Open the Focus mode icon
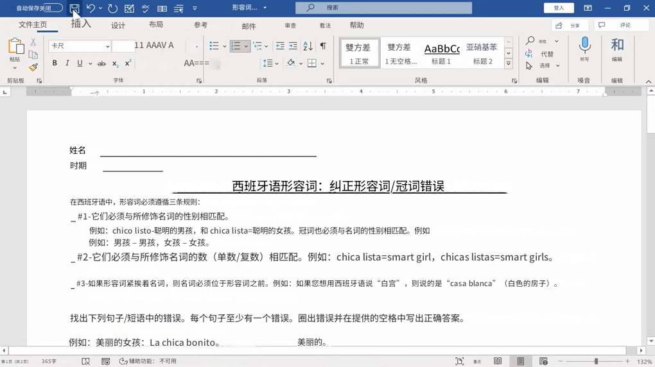This screenshot has width=655, height=367. pos(460,361)
